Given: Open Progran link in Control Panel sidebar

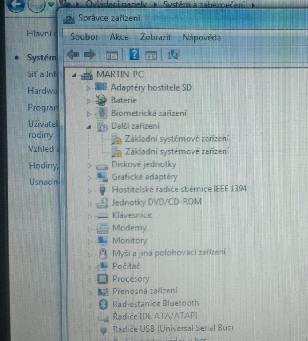Looking at the screenshot, I should point(43,107).
